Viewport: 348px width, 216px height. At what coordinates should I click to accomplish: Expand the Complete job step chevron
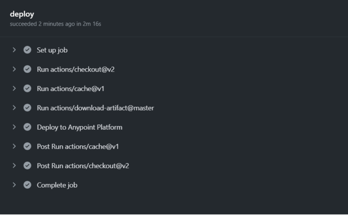14,185
